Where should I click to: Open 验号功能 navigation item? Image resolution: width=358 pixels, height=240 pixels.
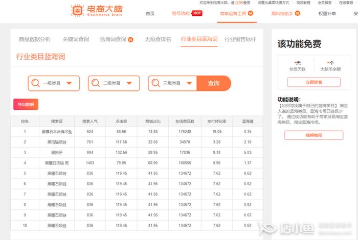(181, 13)
